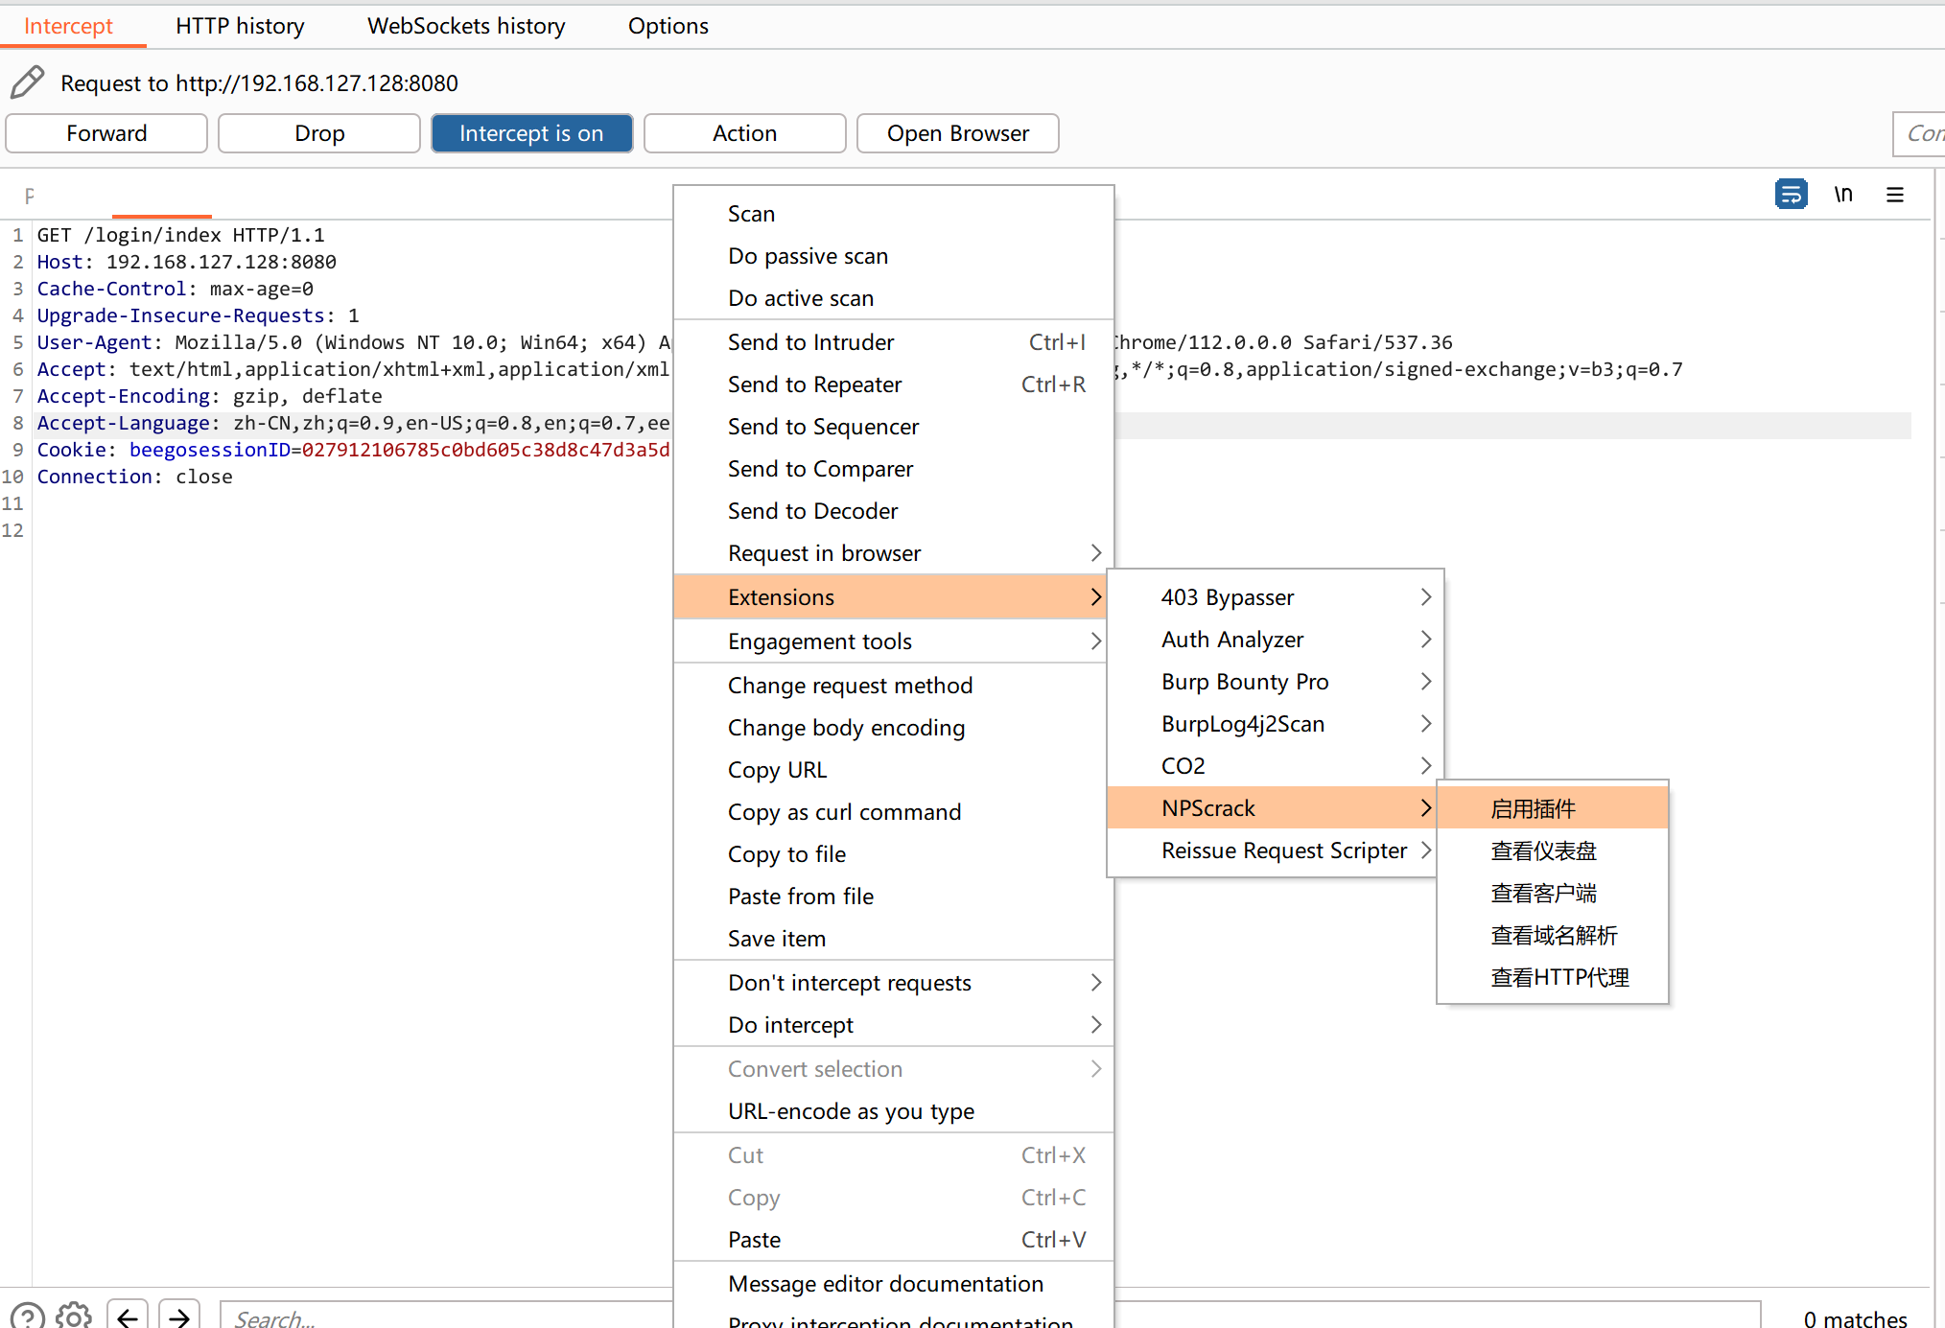Toggle the word wrap icon

[x=1791, y=195]
